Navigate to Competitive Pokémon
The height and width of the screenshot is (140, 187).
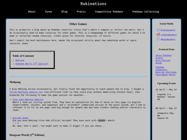point(109,12)
